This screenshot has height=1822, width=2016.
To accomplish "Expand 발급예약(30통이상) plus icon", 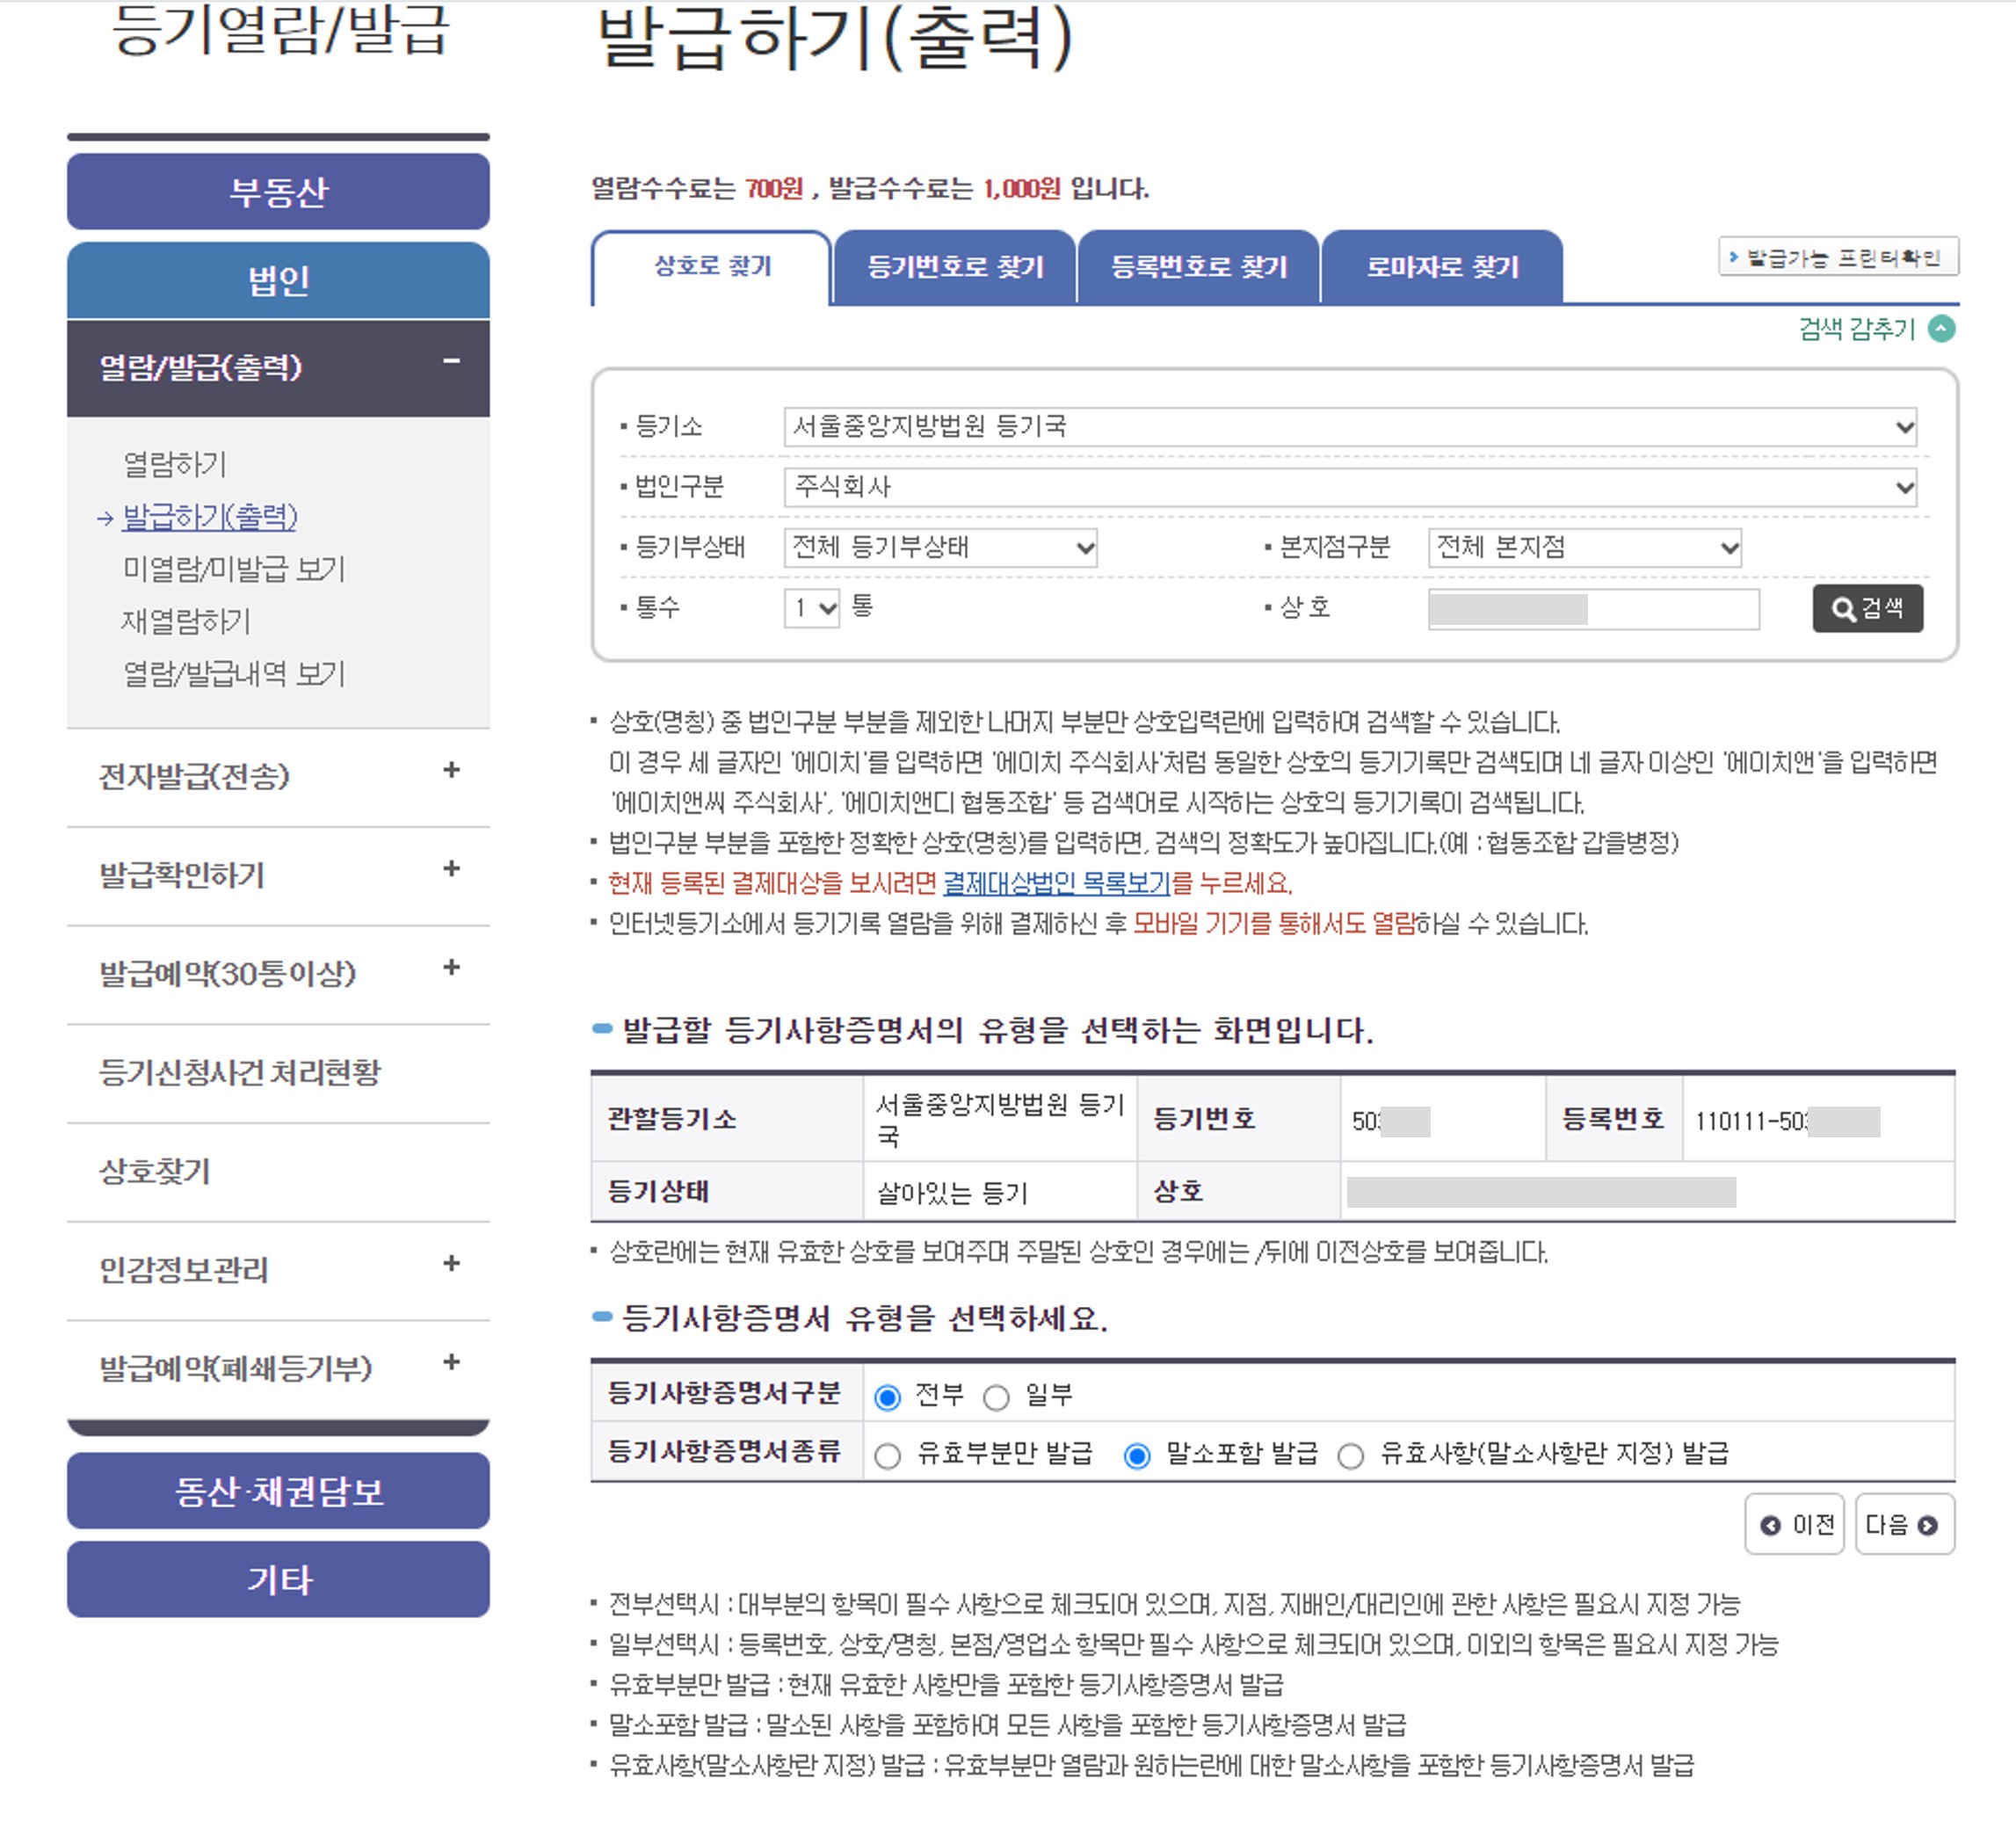I will 451,967.
